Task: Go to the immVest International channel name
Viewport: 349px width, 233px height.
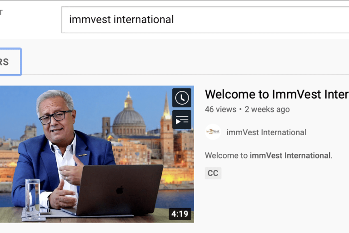Action: (x=266, y=132)
